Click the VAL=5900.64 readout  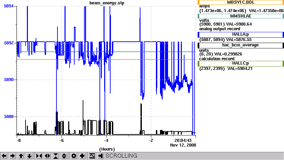[239, 24]
